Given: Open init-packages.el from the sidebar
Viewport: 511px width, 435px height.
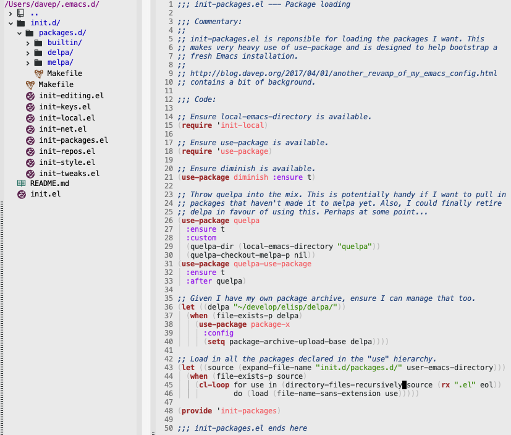Looking at the screenshot, I should point(74,140).
